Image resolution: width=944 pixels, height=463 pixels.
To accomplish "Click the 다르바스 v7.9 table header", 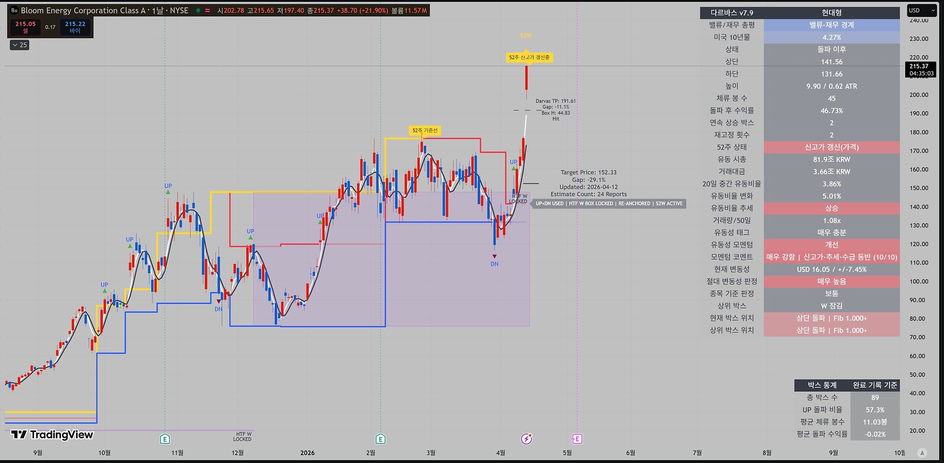I will (732, 13).
